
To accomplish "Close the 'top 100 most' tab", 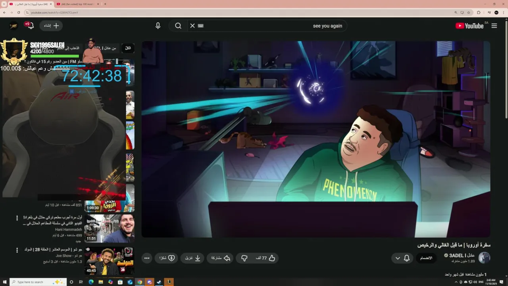I will (x=98, y=4).
